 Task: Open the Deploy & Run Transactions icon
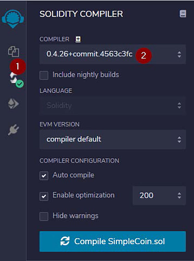13,104
